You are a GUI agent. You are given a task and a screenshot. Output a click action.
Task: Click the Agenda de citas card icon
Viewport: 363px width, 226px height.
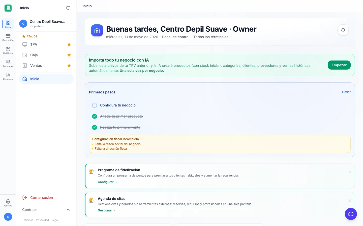coord(92,200)
